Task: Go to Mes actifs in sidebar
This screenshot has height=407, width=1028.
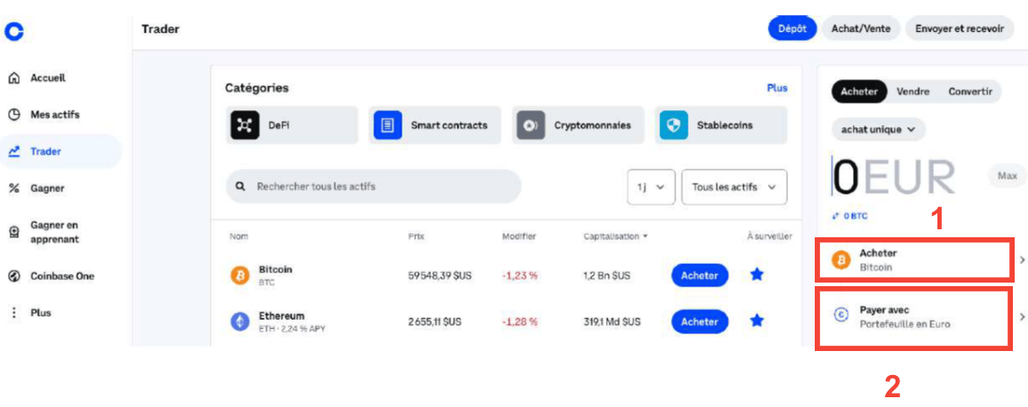Action: (x=54, y=115)
